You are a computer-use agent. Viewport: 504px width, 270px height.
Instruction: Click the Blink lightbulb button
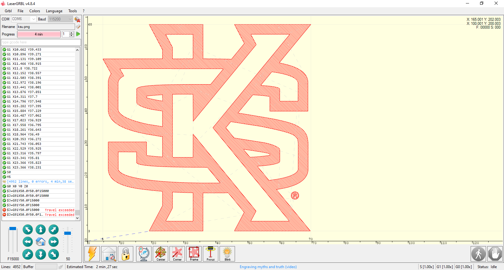pyautogui.click(x=227, y=254)
